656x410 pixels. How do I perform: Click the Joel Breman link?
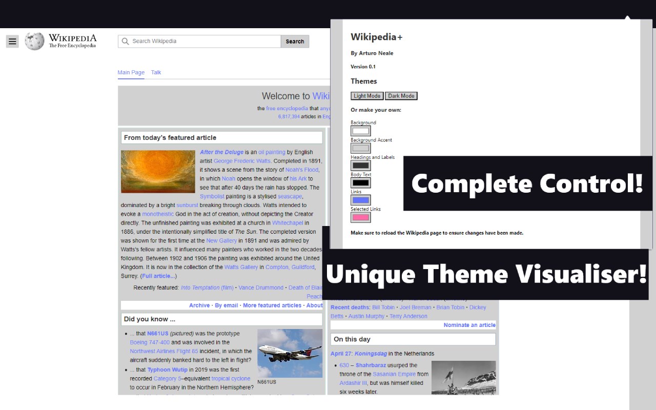(x=416, y=307)
